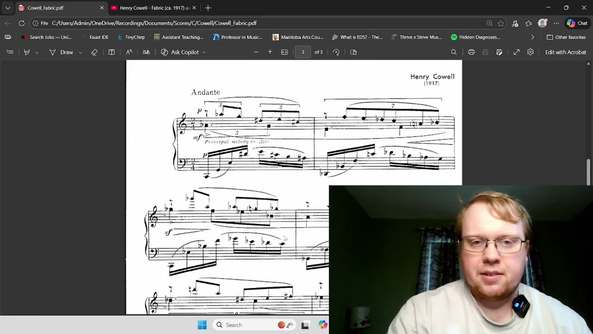The width and height of the screenshot is (593, 334).
Task: Select the Erase tool
Action: point(95,52)
